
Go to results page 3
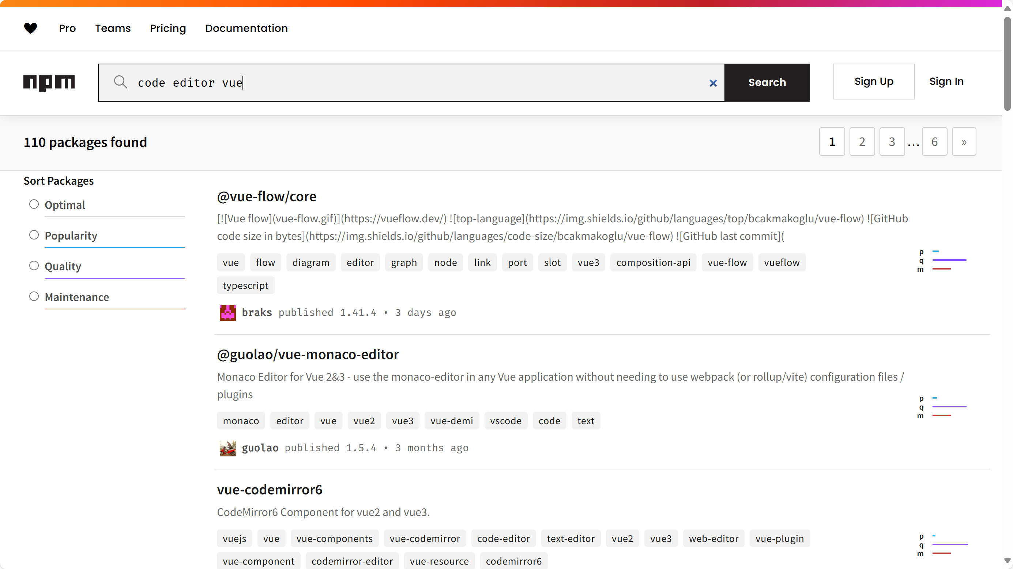pyautogui.click(x=892, y=142)
